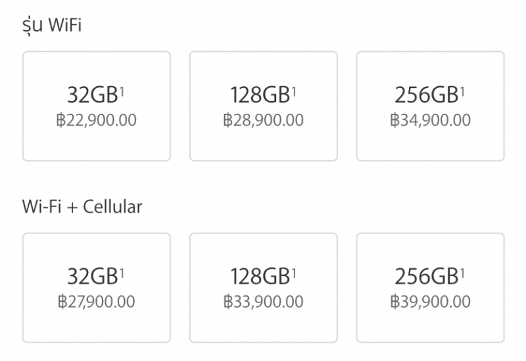Screen dimensions: 526x361
Task: Open footnote 1 beside WiFi 128GB
Action: coord(294,91)
